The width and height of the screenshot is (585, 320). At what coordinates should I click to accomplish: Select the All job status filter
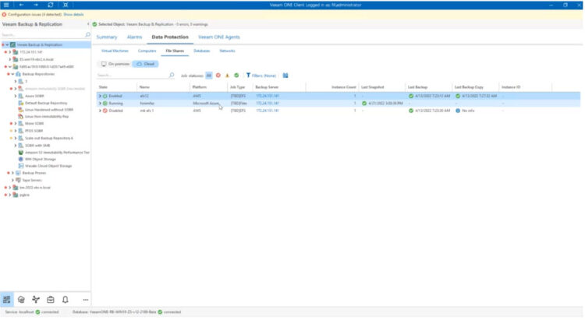[x=209, y=76]
